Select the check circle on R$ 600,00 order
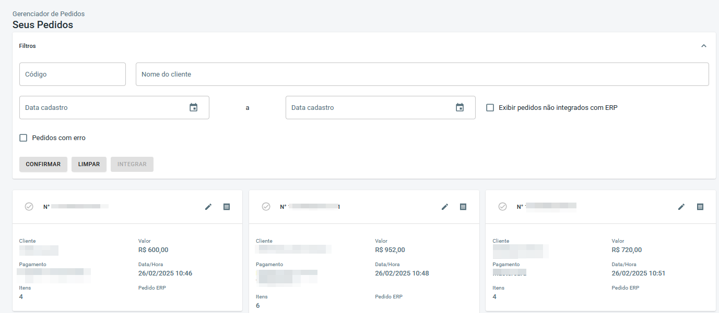Screen dimensions: 719x313 click(x=29, y=207)
